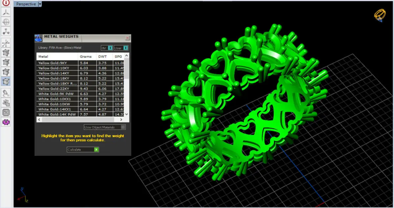Click the 6.06 DWT value

(x=102, y=89)
